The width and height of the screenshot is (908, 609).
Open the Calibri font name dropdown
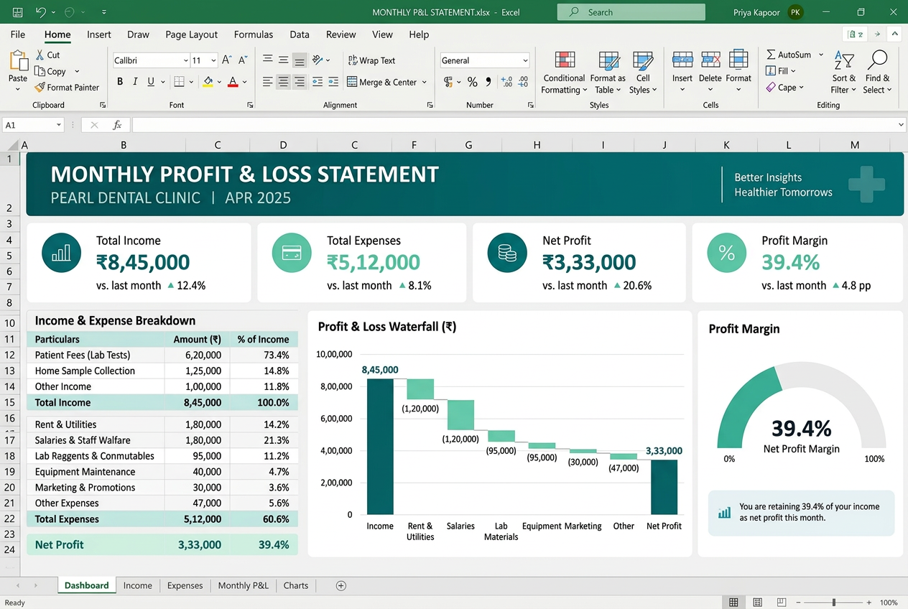click(x=186, y=60)
